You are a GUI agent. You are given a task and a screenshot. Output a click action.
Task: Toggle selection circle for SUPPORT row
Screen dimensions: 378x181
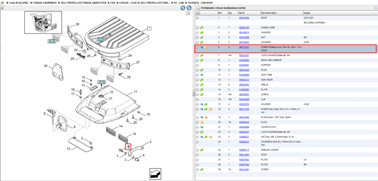197,65
